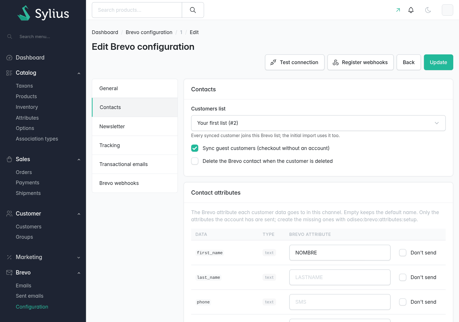Check Don't send for phone
Viewport: 459px width, 322px height.
pyautogui.click(x=403, y=302)
